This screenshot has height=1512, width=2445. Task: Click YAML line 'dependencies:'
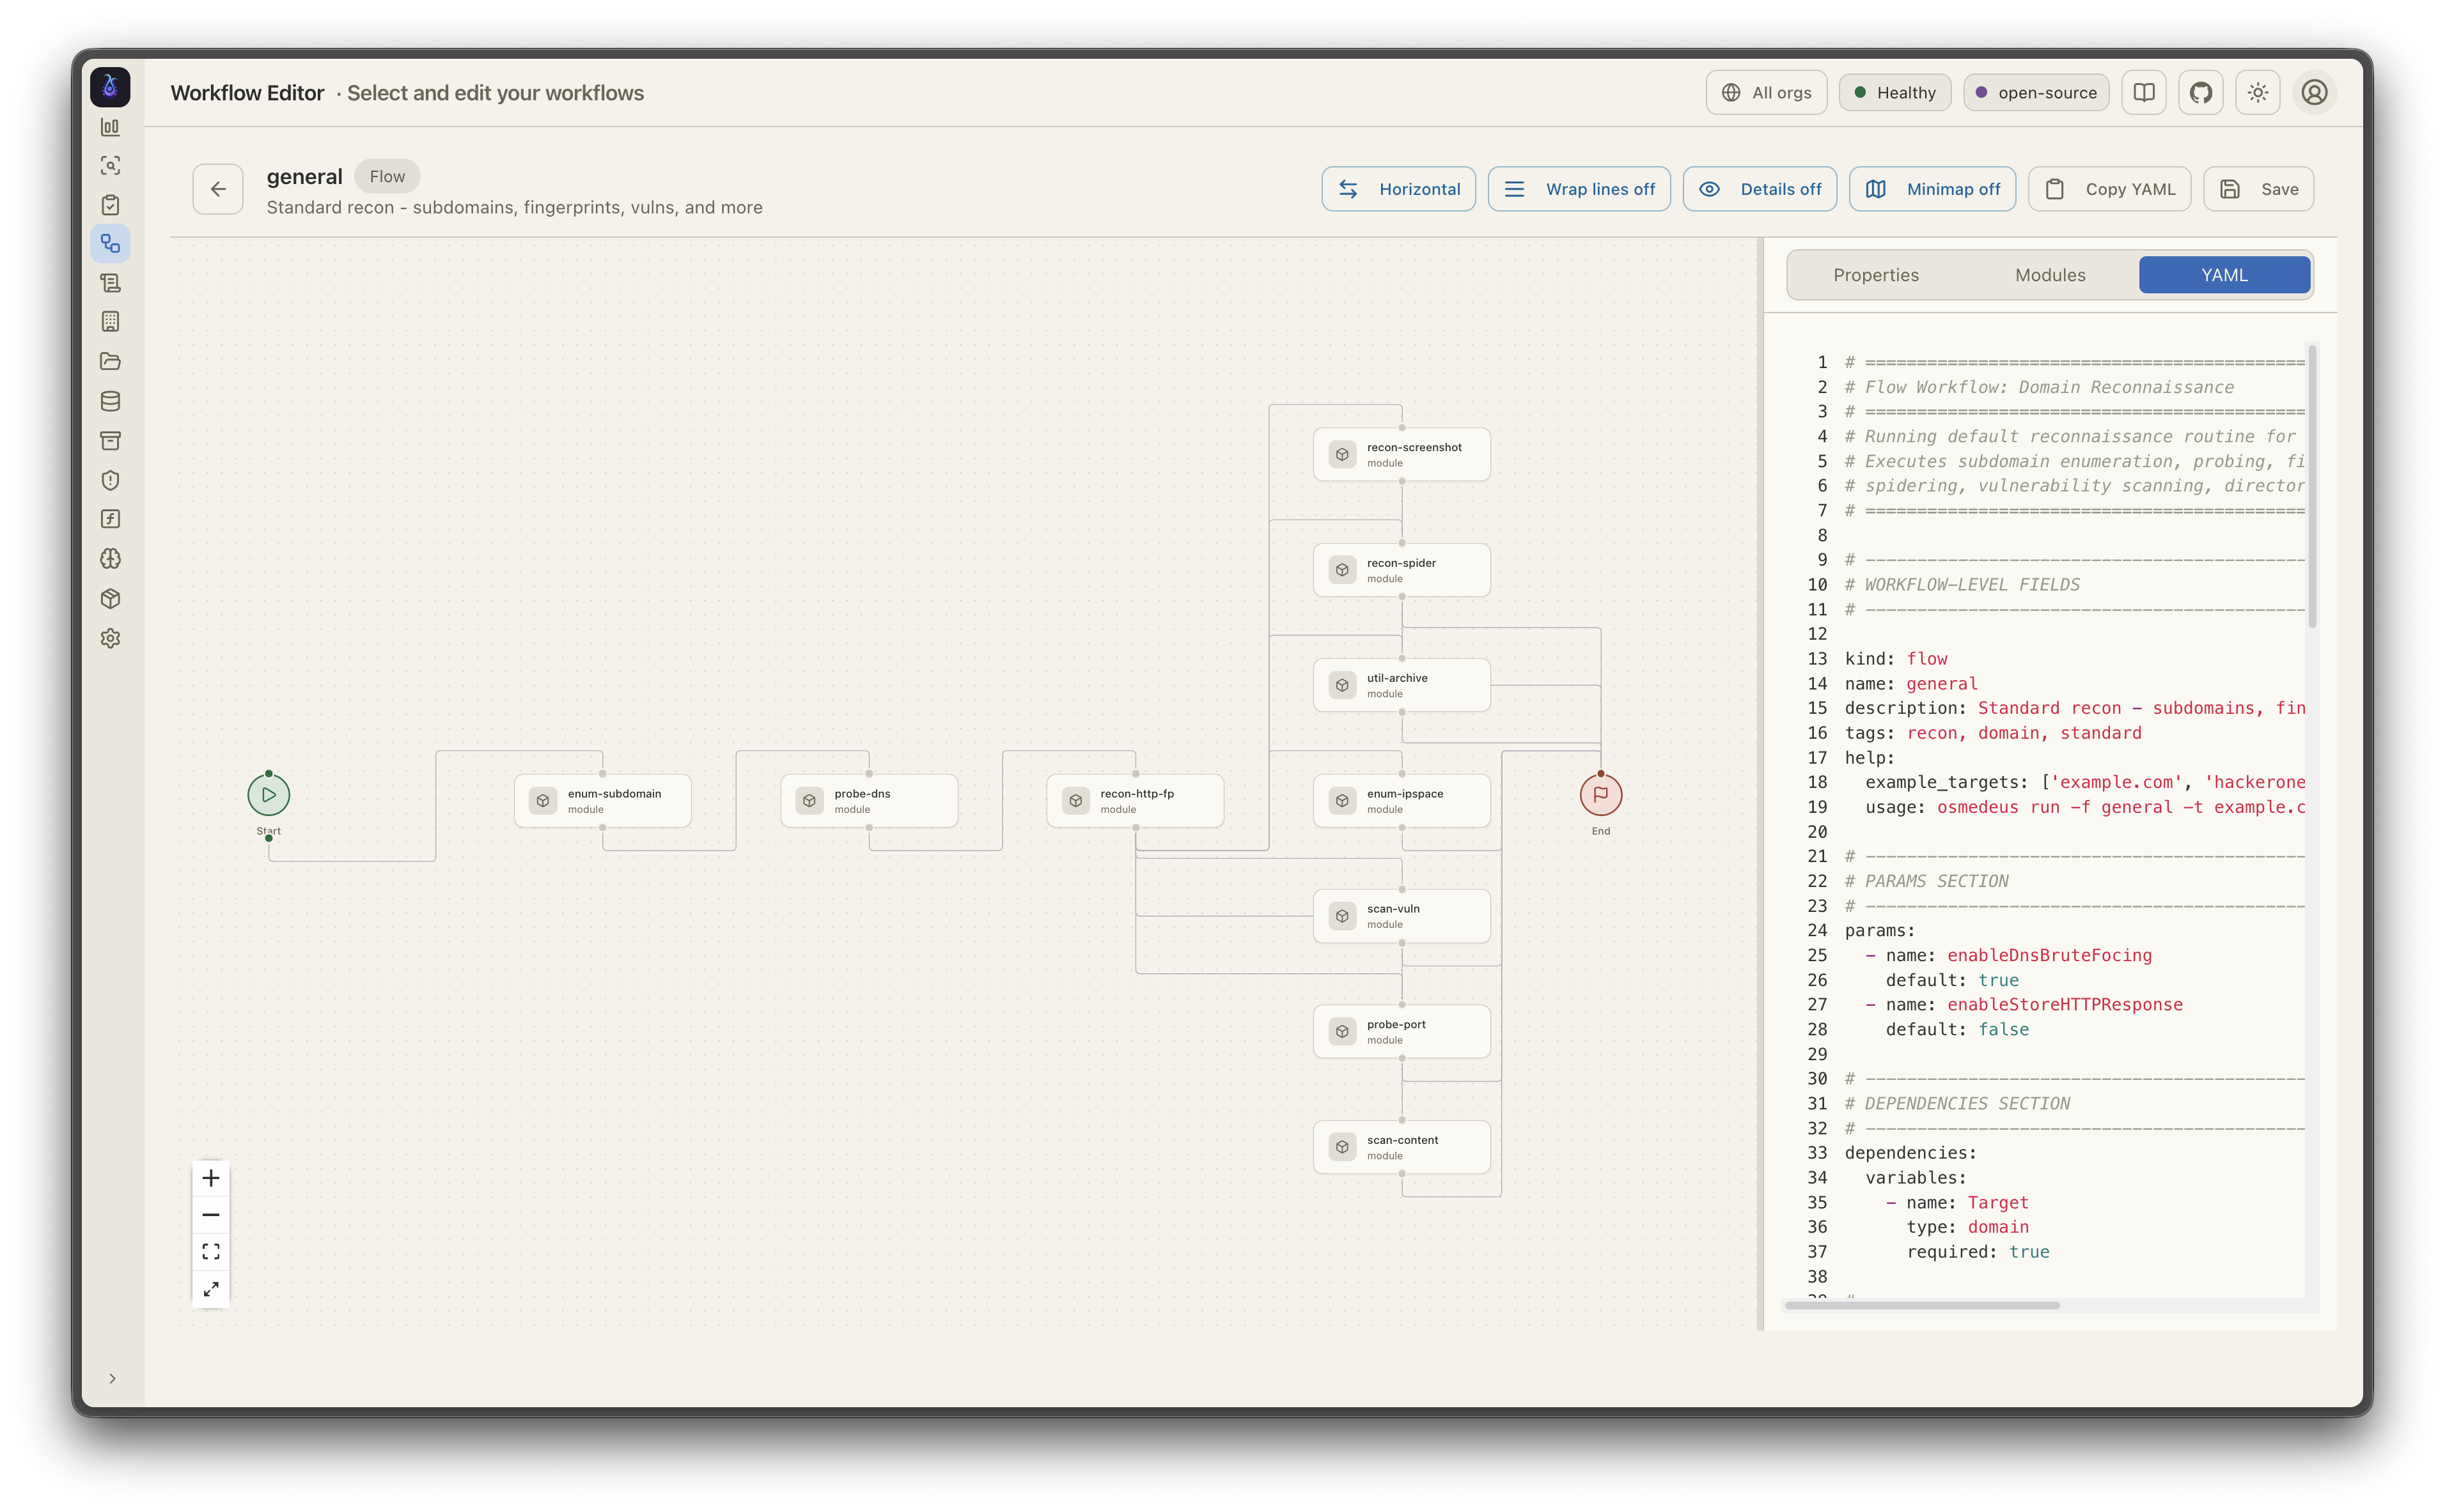1910,1153
